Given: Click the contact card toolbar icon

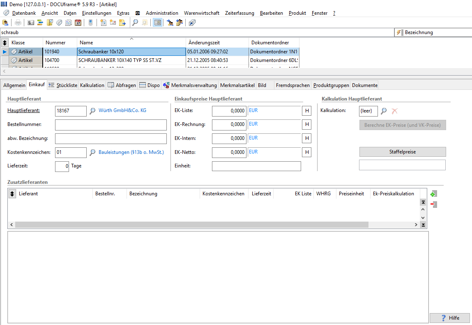Looking at the screenshot, I should pyautogui.click(x=31, y=23).
